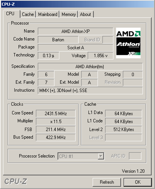Switch to the Cache tab
Viewport: 155px width, 189px height.
28,14
